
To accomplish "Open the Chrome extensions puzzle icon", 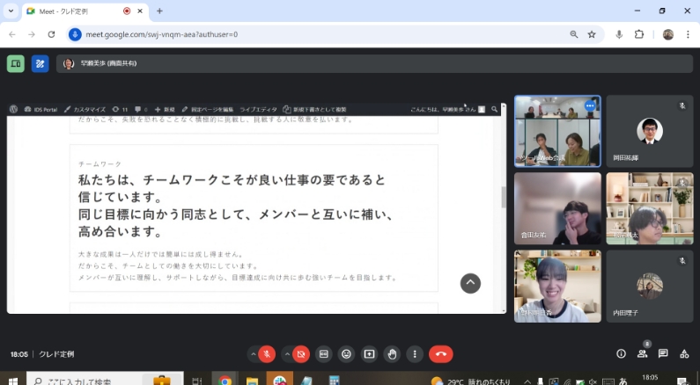I will [639, 34].
